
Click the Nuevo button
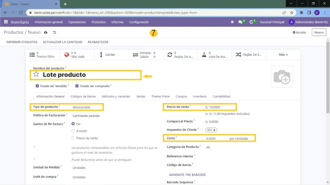319,32
